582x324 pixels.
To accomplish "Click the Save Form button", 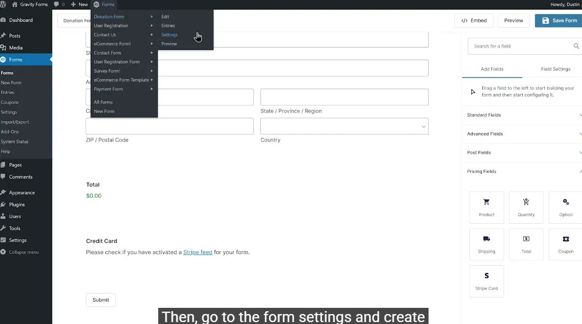I will coord(559,20).
